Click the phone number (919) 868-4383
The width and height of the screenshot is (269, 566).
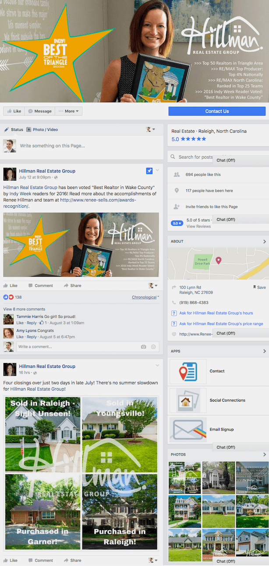[x=194, y=303]
